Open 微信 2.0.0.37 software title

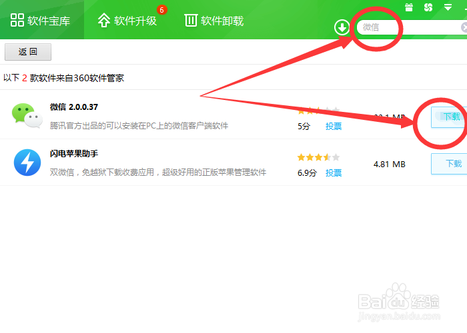(x=74, y=107)
